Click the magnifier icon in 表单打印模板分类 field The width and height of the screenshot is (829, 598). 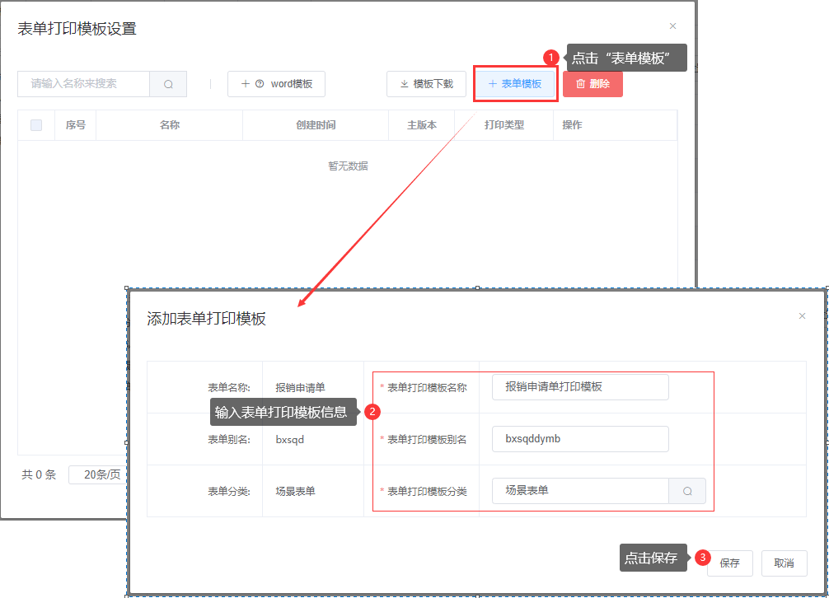tap(687, 491)
